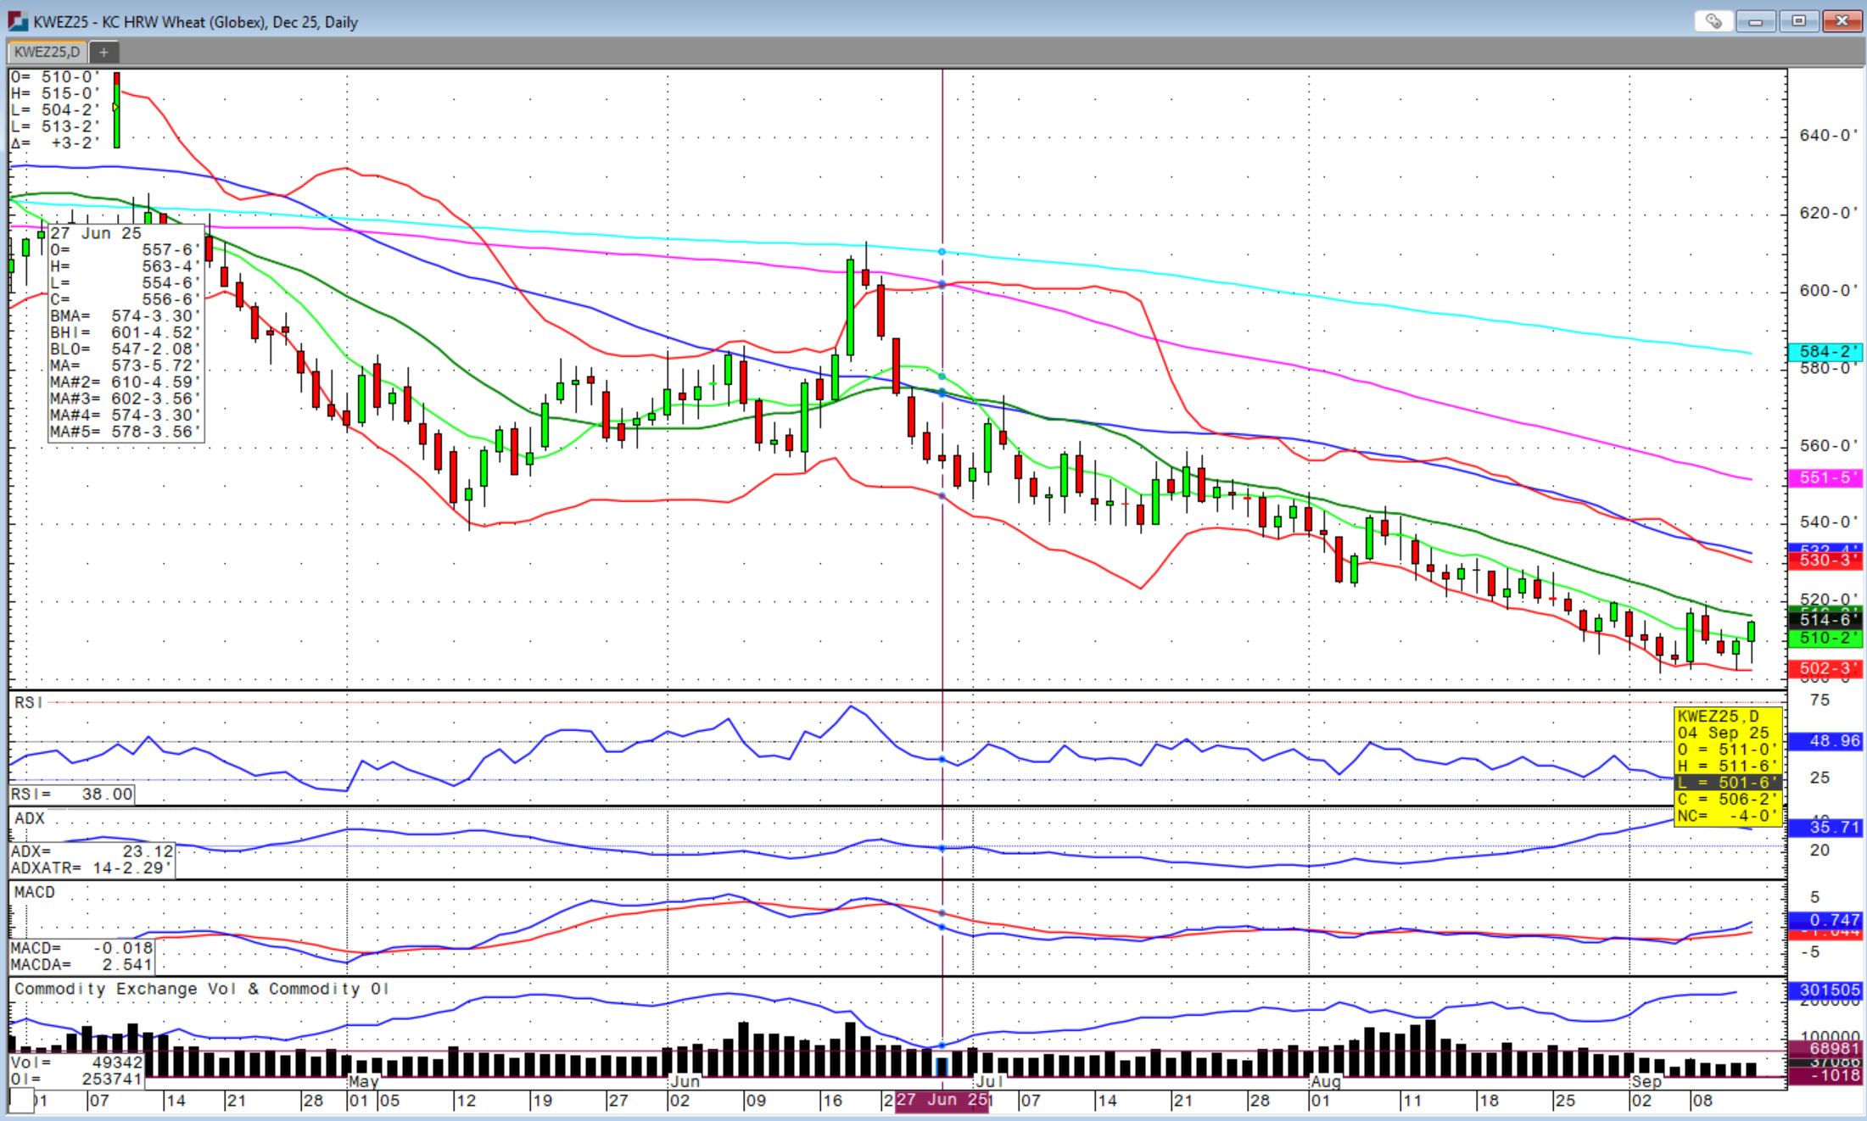The image size is (1867, 1121).
Task: Click the H= 515-0 high value at top left
Action: point(55,93)
